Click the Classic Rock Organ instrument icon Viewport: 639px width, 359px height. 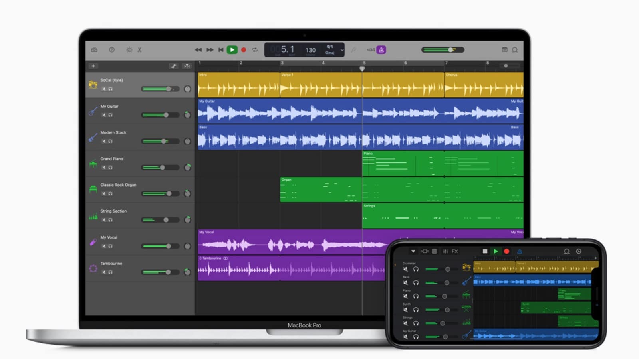click(93, 189)
